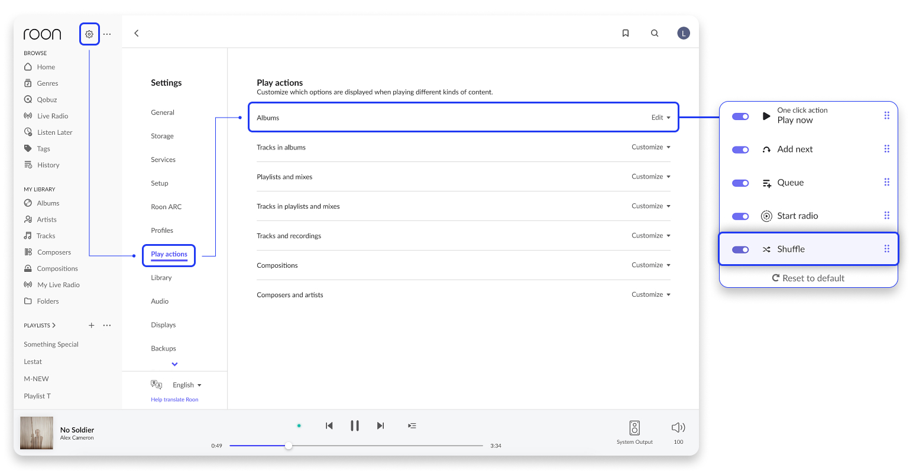Viewport: 913px width, 471px height.
Task: Toggle the Queue action switch
Action: 740,183
